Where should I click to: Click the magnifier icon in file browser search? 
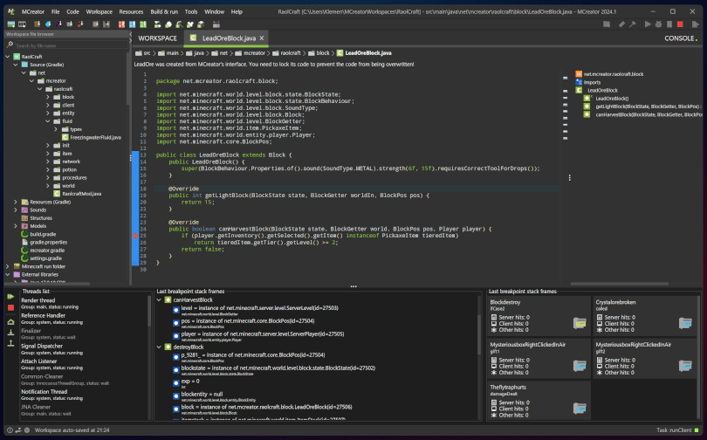point(10,45)
